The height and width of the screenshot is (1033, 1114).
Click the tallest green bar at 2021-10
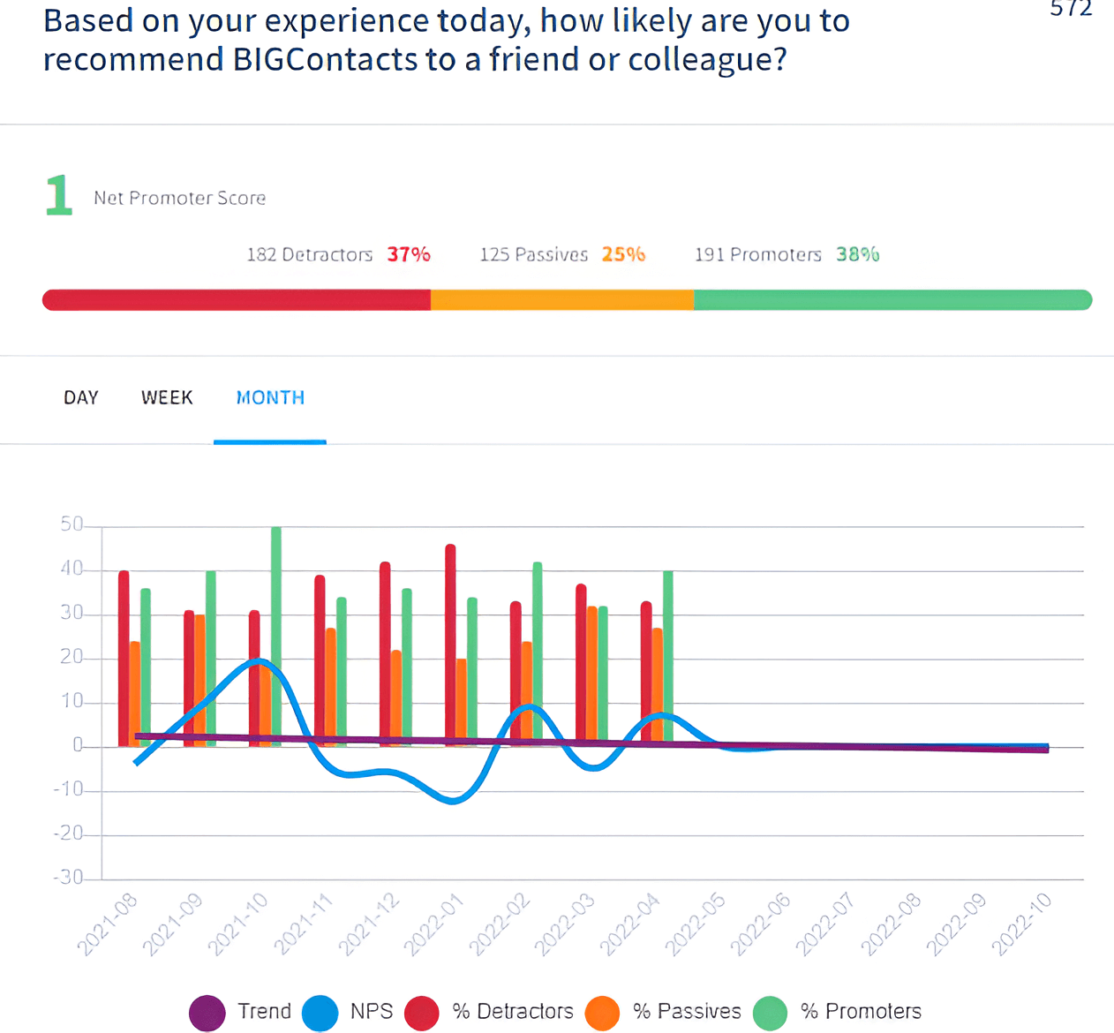[276, 637]
